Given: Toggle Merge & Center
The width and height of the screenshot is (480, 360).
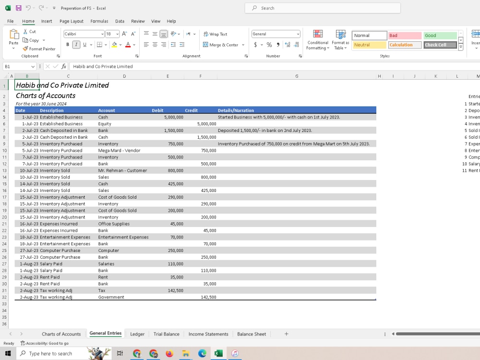Looking at the screenshot, I should 221,45.
